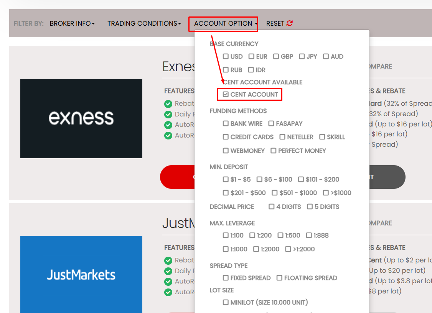Select the $101 - $200 minimum deposit
432x313 pixels.
point(301,179)
